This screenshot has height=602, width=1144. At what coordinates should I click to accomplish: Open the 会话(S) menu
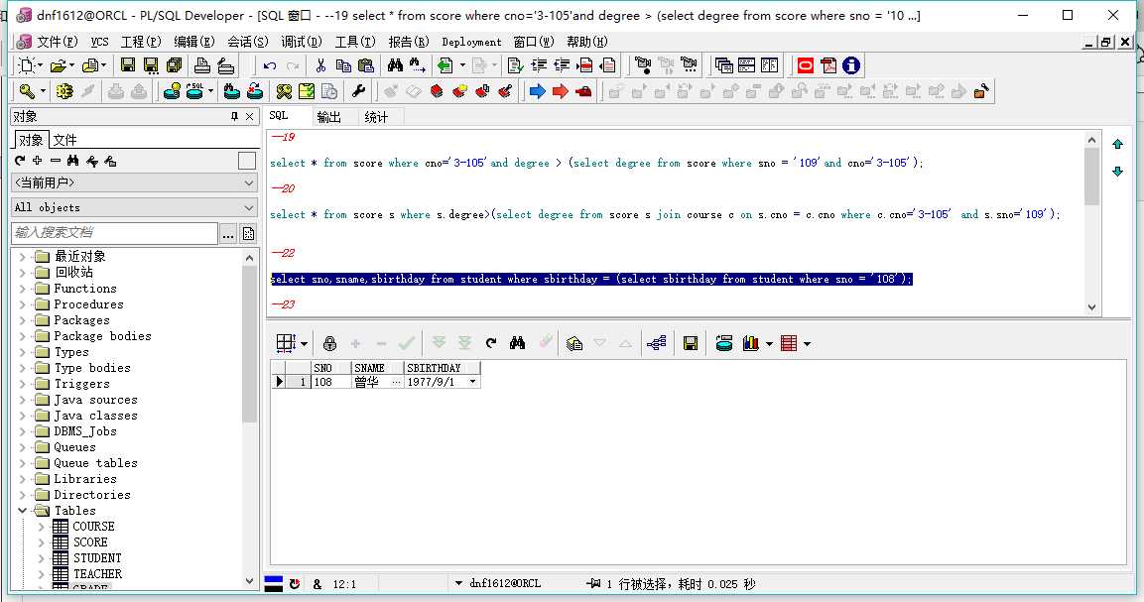pos(247,42)
